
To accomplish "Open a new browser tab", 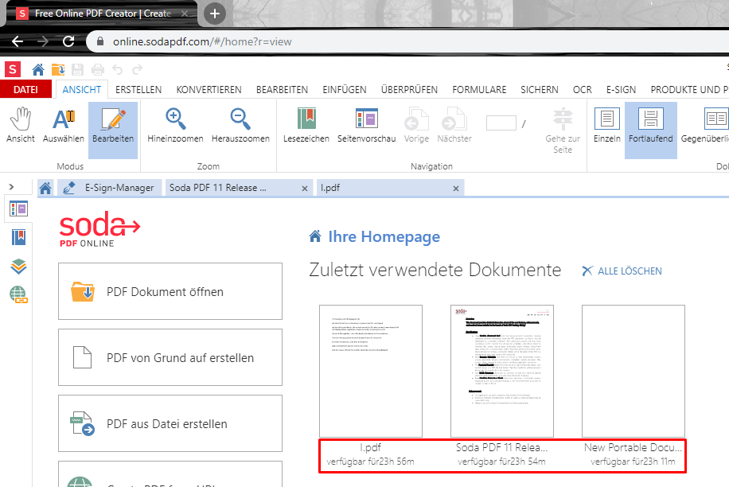I will click(x=214, y=14).
